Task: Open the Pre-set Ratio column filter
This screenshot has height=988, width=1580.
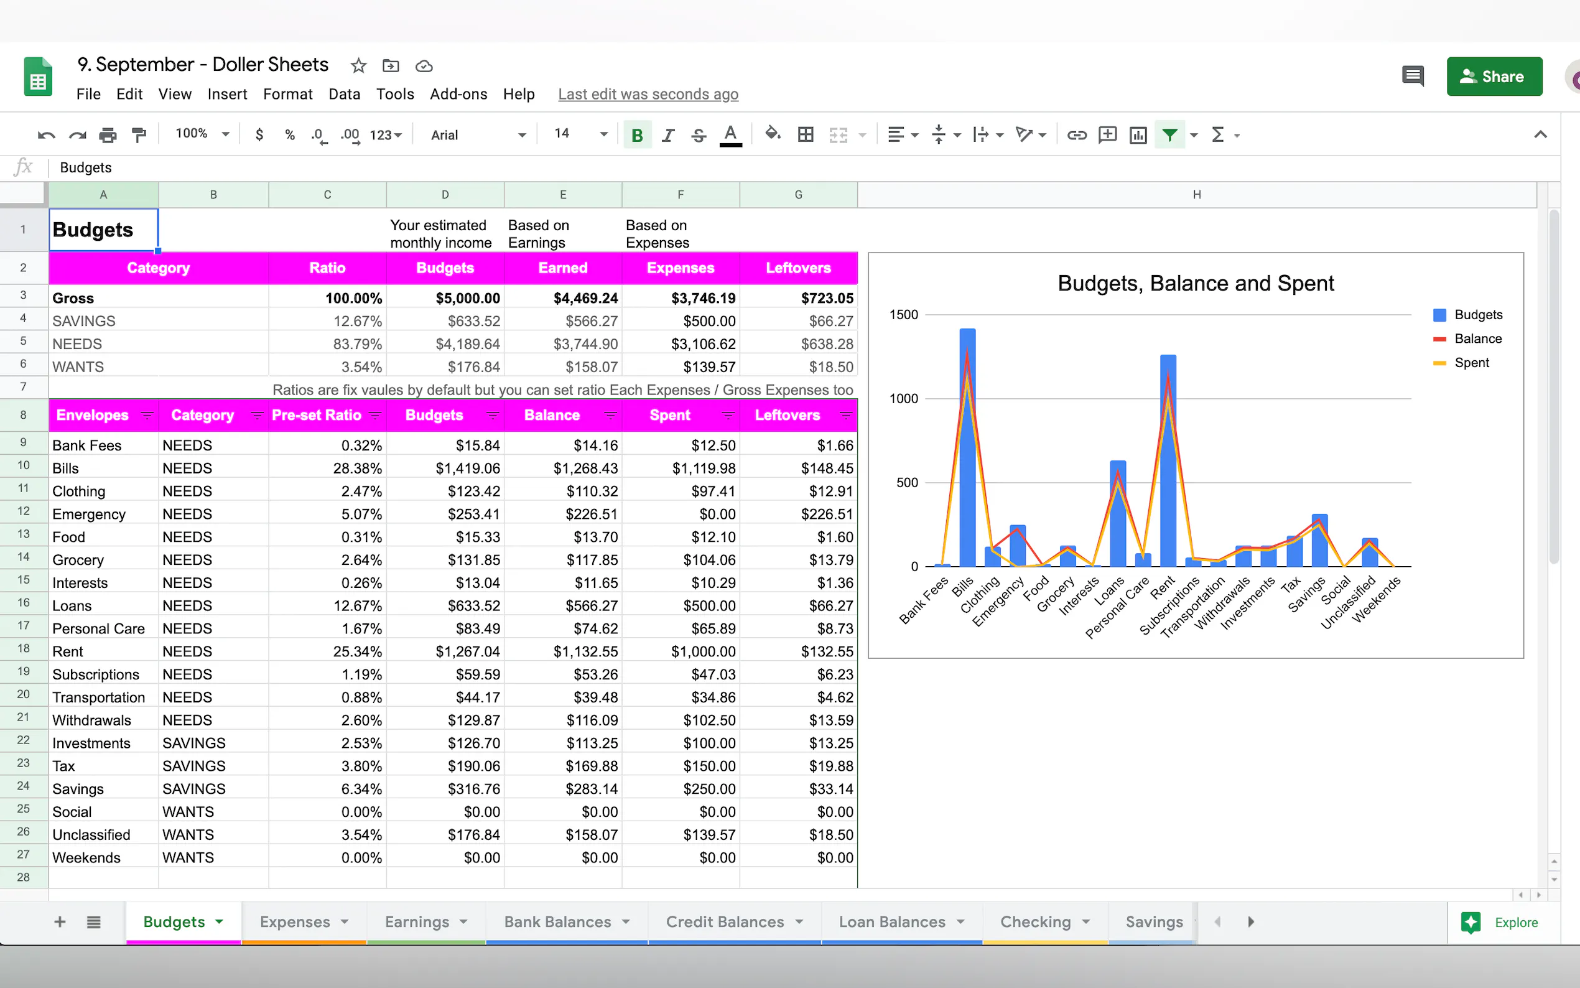Action: pyautogui.click(x=375, y=416)
